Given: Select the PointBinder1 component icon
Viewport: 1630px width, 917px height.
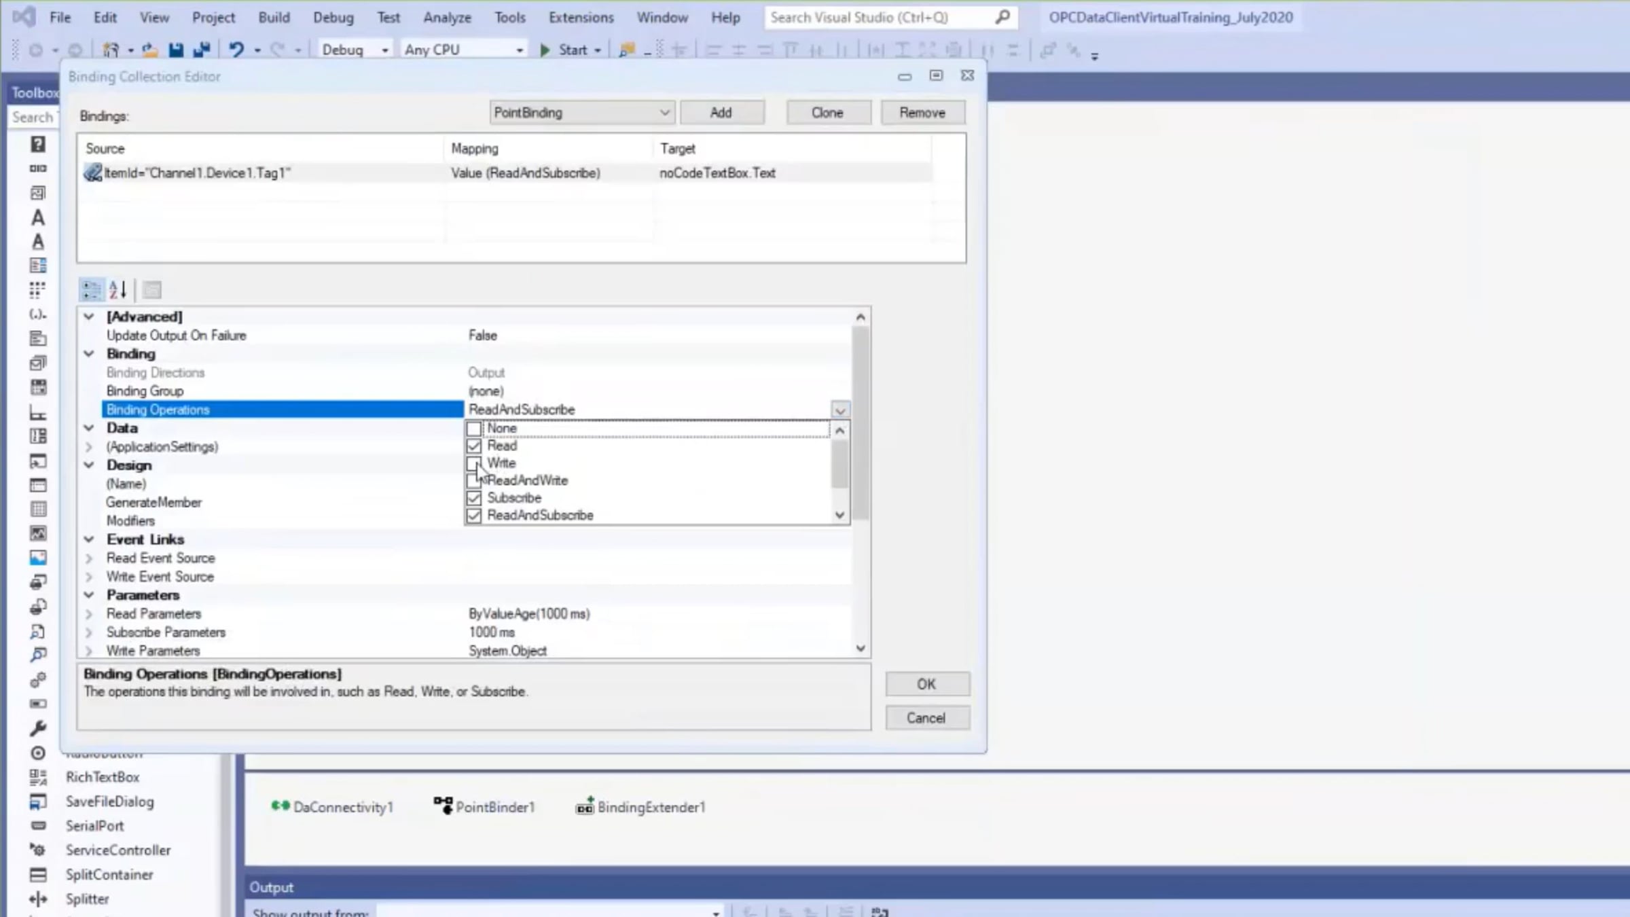Looking at the screenshot, I should coord(443,806).
